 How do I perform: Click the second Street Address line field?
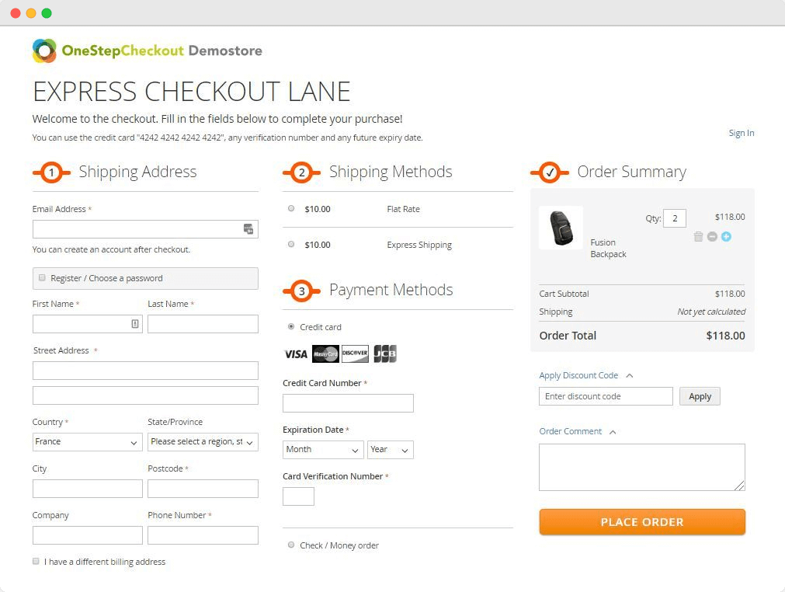(145, 395)
